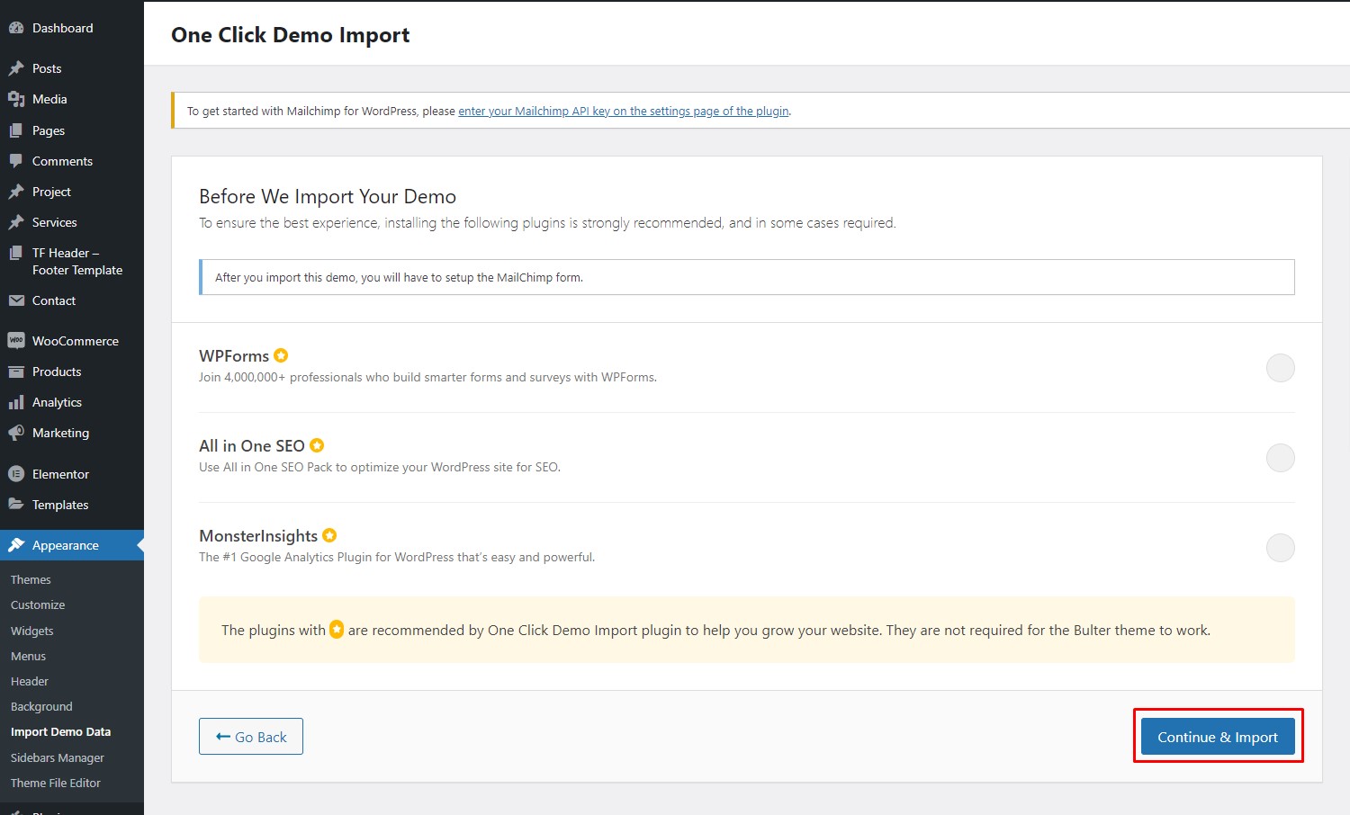Screen dimensions: 1350x815
Task: Click the Pages document icon
Action: pyautogui.click(x=16, y=130)
